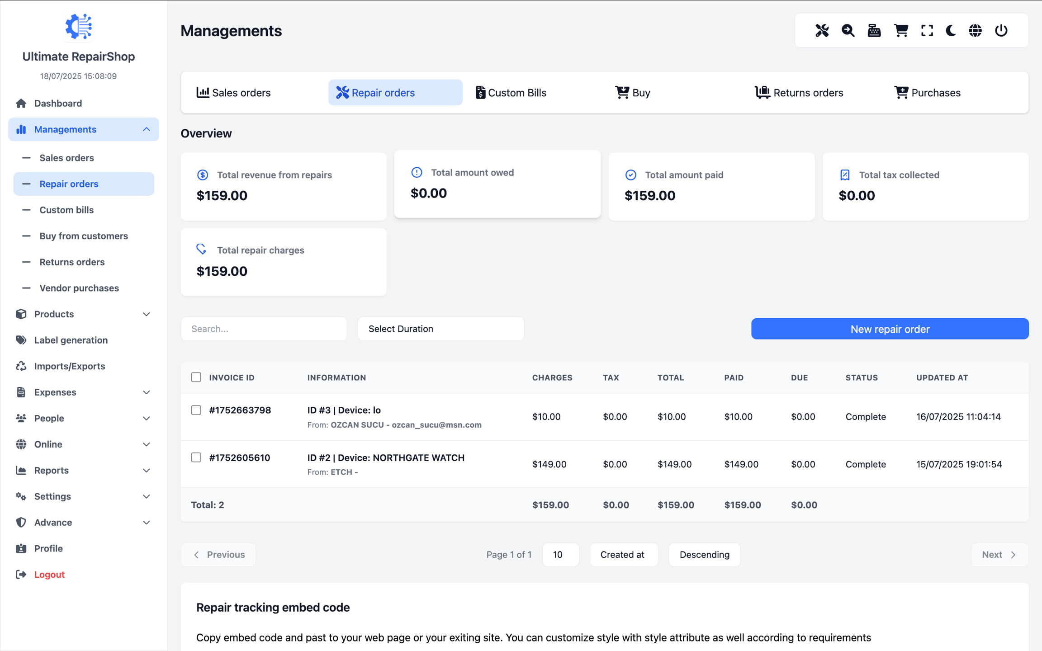
Task: Check the box for invoice #1752663798
Action: click(196, 410)
